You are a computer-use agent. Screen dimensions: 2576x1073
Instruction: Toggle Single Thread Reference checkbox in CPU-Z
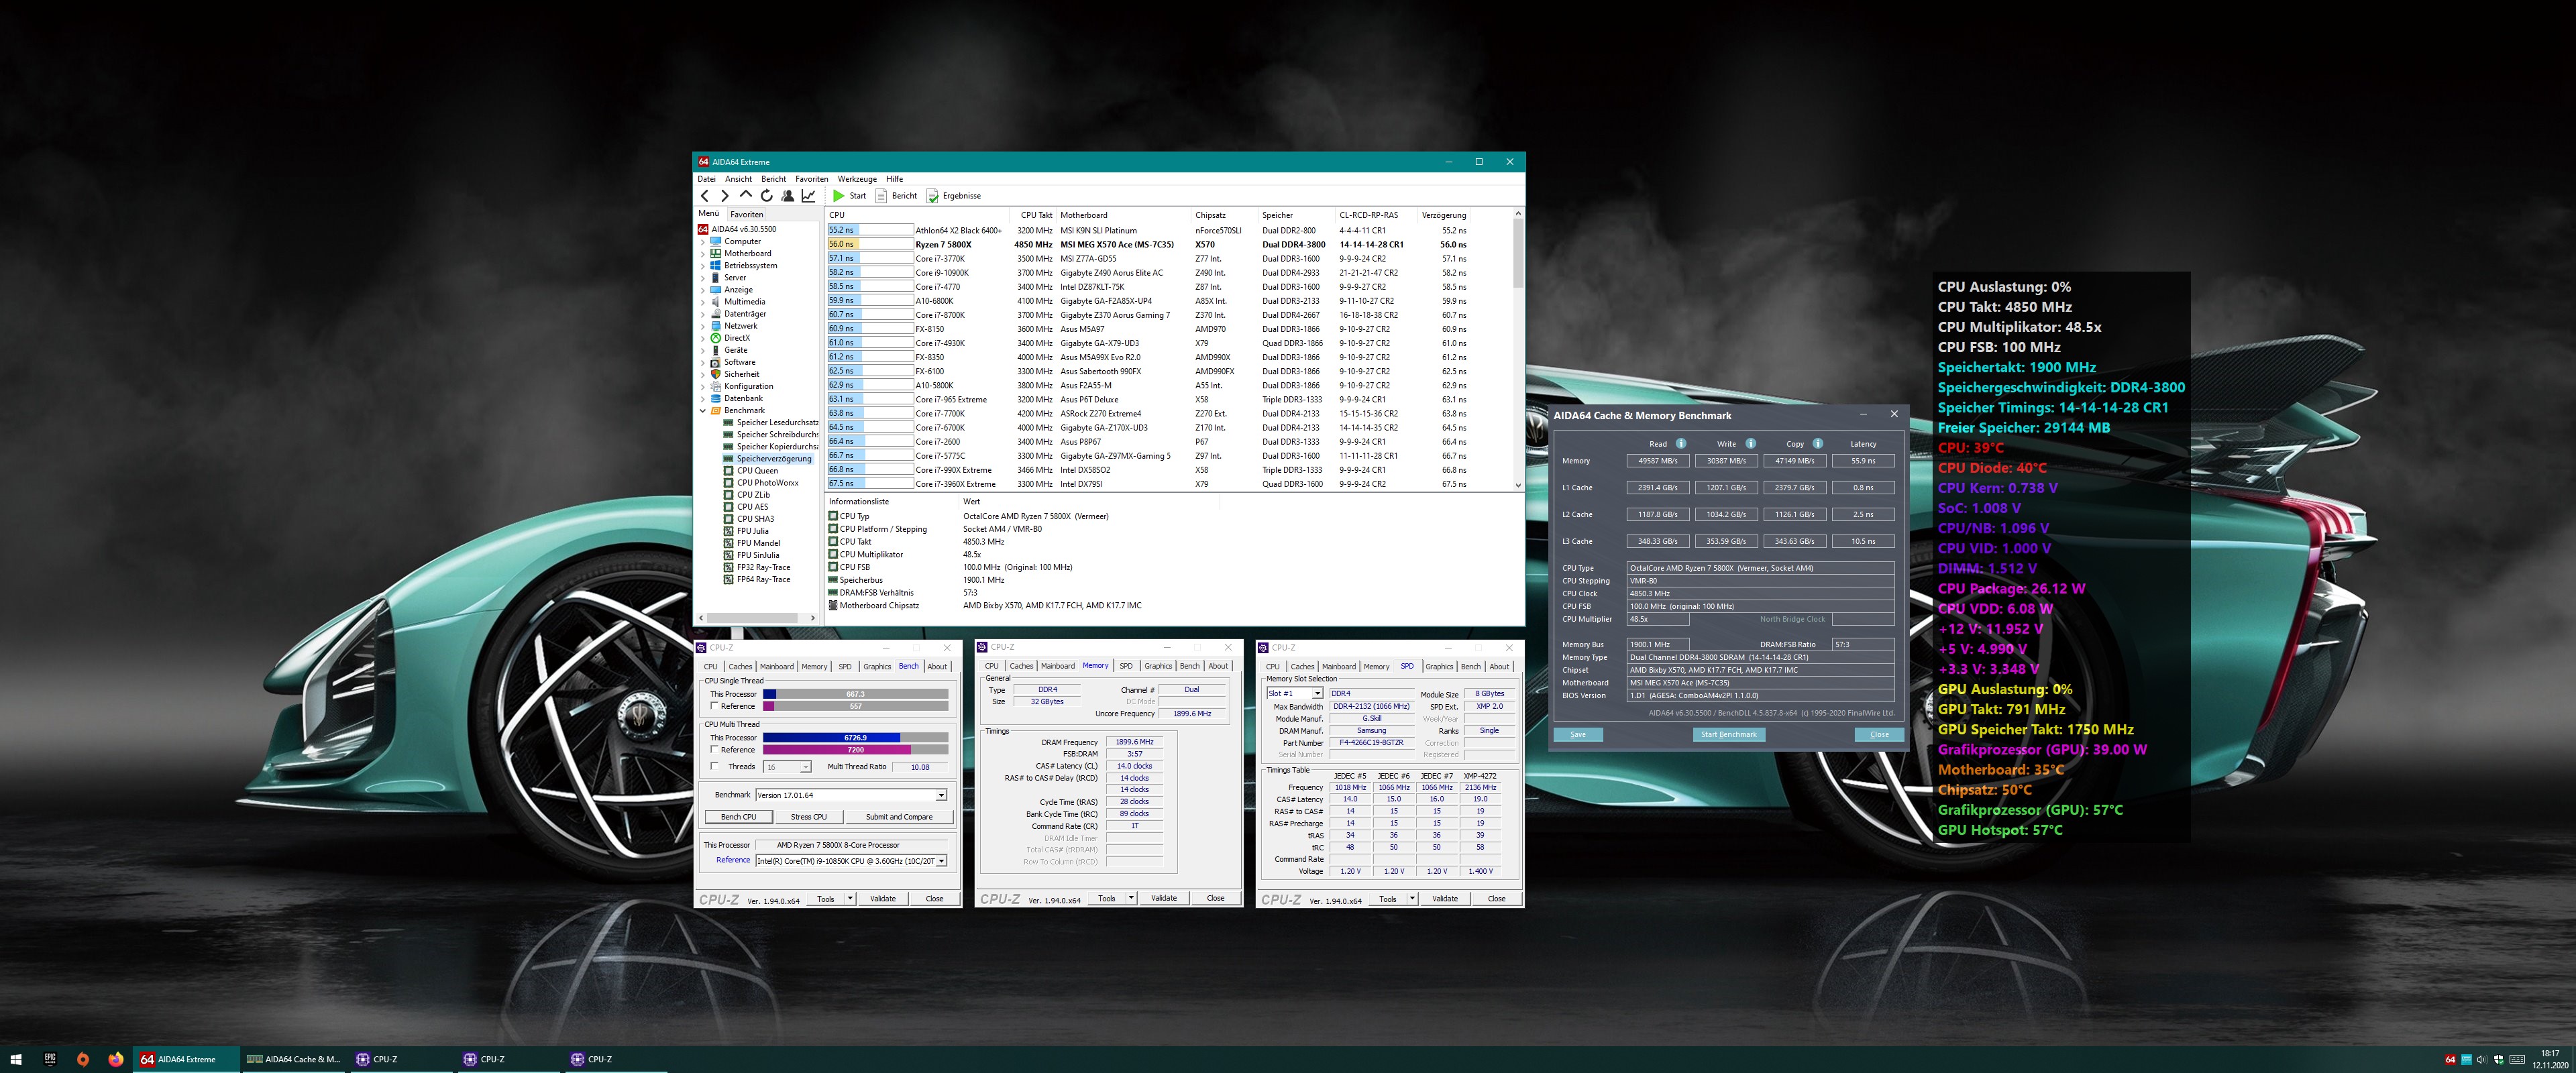(714, 706)
